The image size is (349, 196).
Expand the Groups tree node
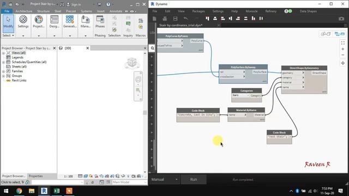[4, 76]
